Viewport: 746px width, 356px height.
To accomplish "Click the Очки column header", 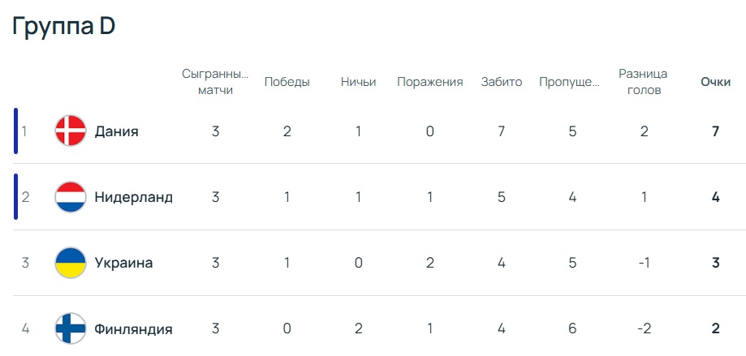I will [x=715, y=82].
